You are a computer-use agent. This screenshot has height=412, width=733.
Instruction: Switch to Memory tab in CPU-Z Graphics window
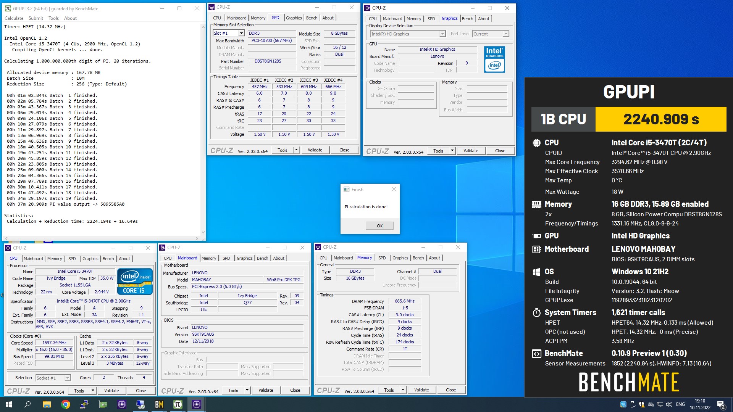click(414, 19)
